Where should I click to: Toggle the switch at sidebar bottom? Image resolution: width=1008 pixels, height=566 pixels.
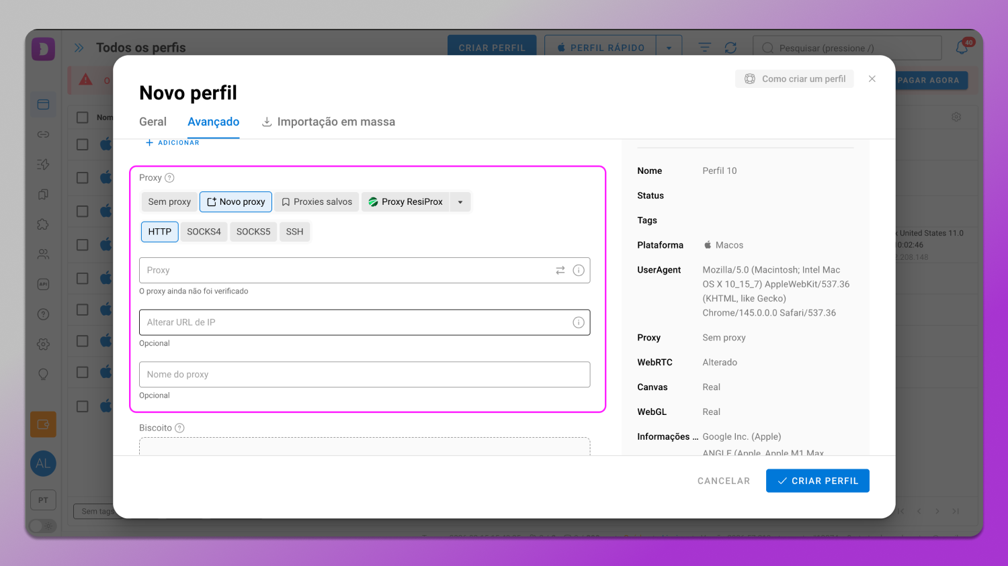pyautogui.click(x=43, y=526)
